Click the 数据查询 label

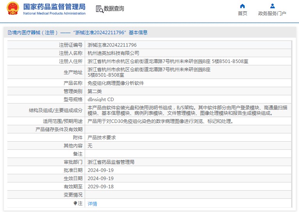[114, 9]
